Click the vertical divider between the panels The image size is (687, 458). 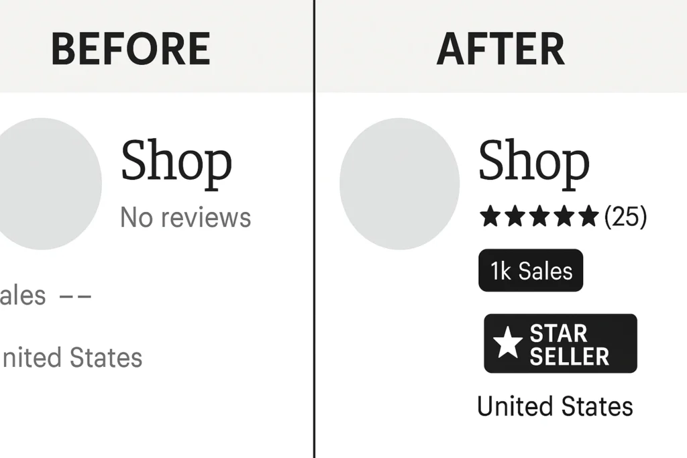pos(314,268)
